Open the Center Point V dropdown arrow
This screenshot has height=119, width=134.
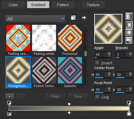tap(131, 74)
